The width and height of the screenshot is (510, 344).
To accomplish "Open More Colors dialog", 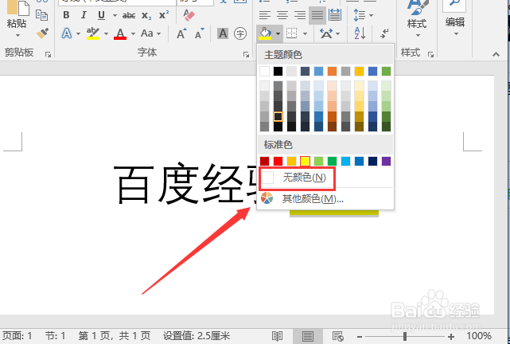I will pyautogui.click(x=325, y=198).
